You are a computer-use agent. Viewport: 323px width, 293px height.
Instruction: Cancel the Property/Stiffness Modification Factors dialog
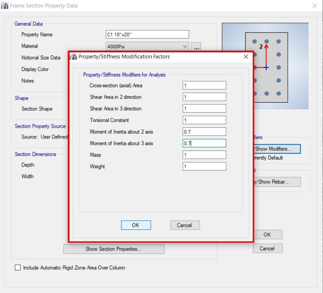(185, 225)
